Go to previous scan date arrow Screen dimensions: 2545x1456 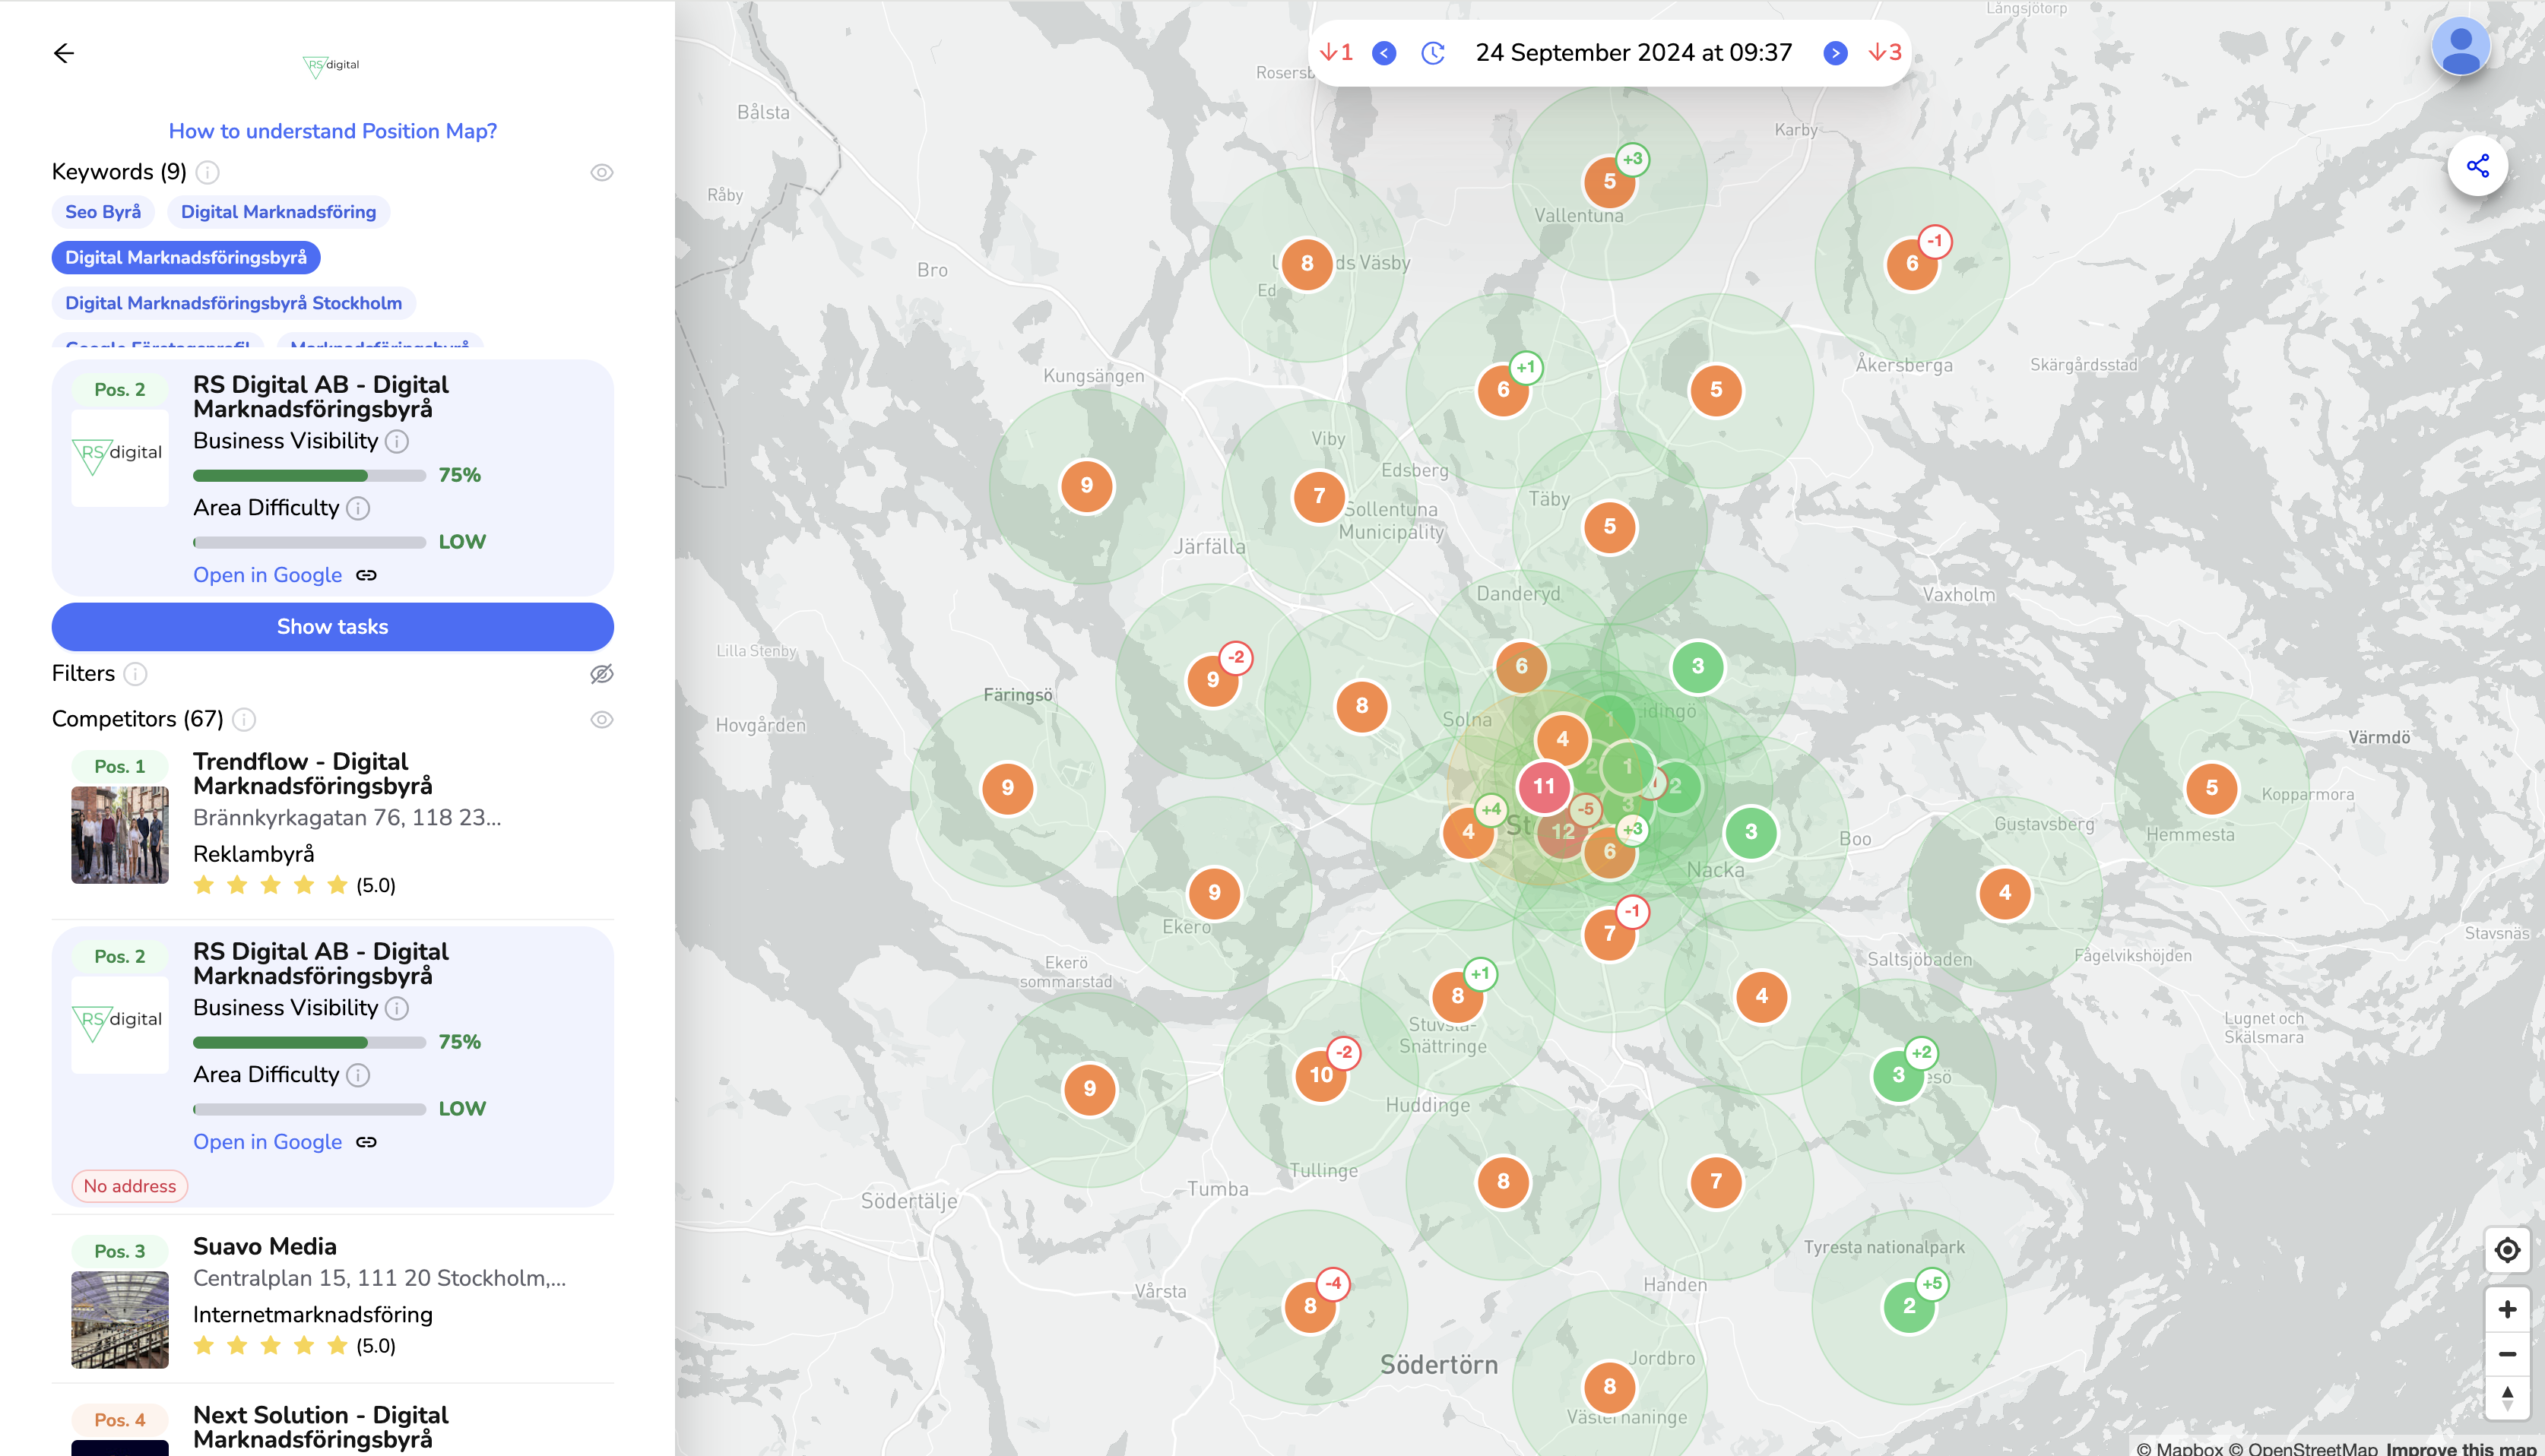(x=1384, y=53)
